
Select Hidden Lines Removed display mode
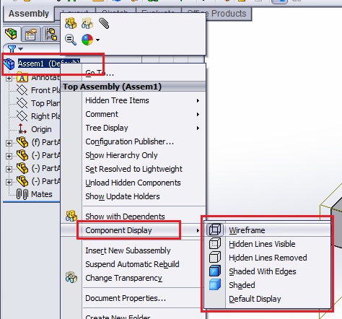coord(268,258)
